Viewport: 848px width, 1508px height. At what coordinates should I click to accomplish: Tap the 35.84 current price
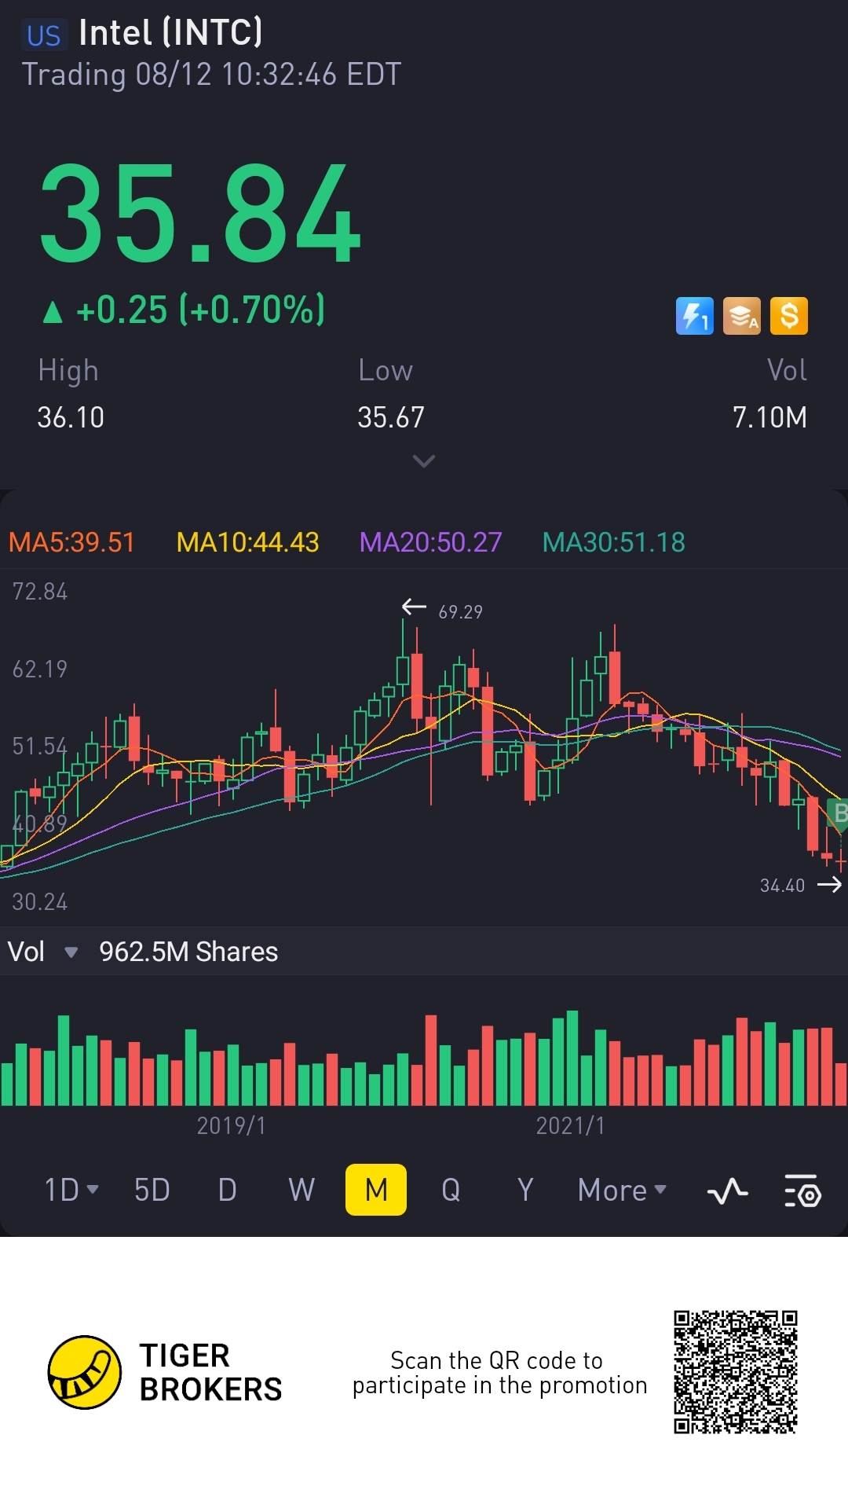[200, 213]
